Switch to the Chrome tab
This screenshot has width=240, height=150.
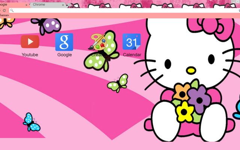48,4
